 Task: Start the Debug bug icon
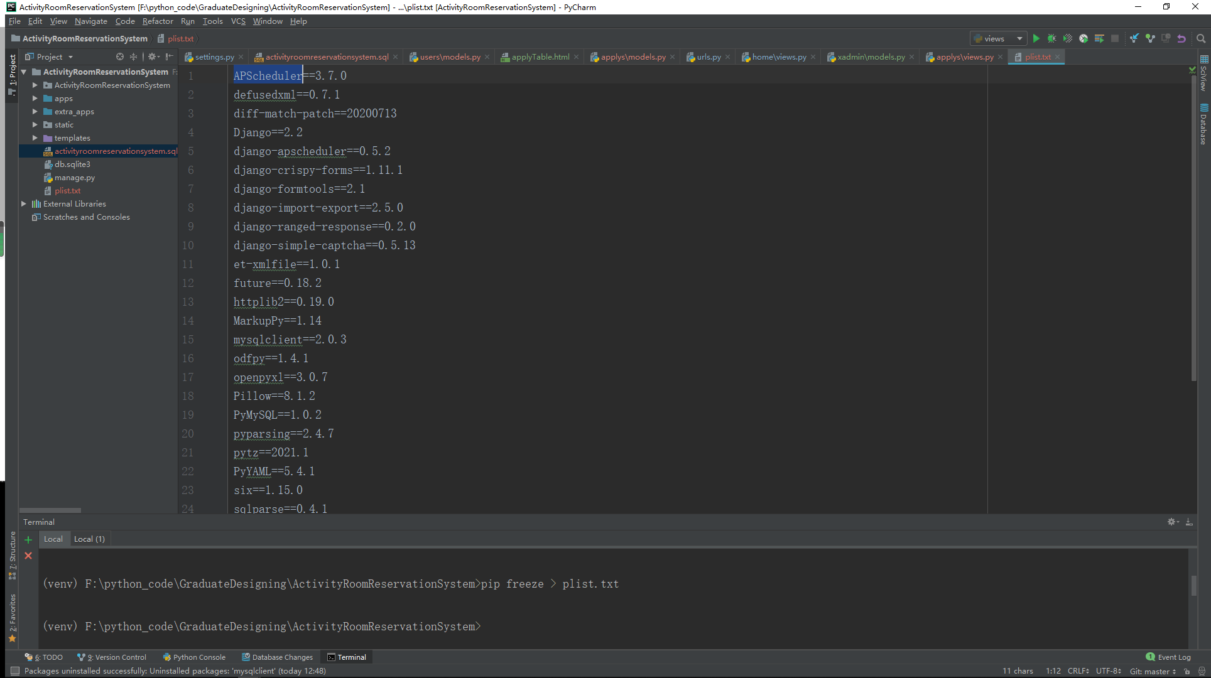(1052, 38)
